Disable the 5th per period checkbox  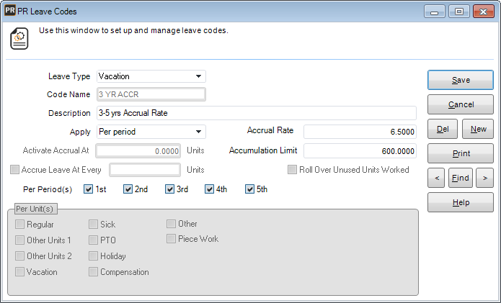[250, 190]
